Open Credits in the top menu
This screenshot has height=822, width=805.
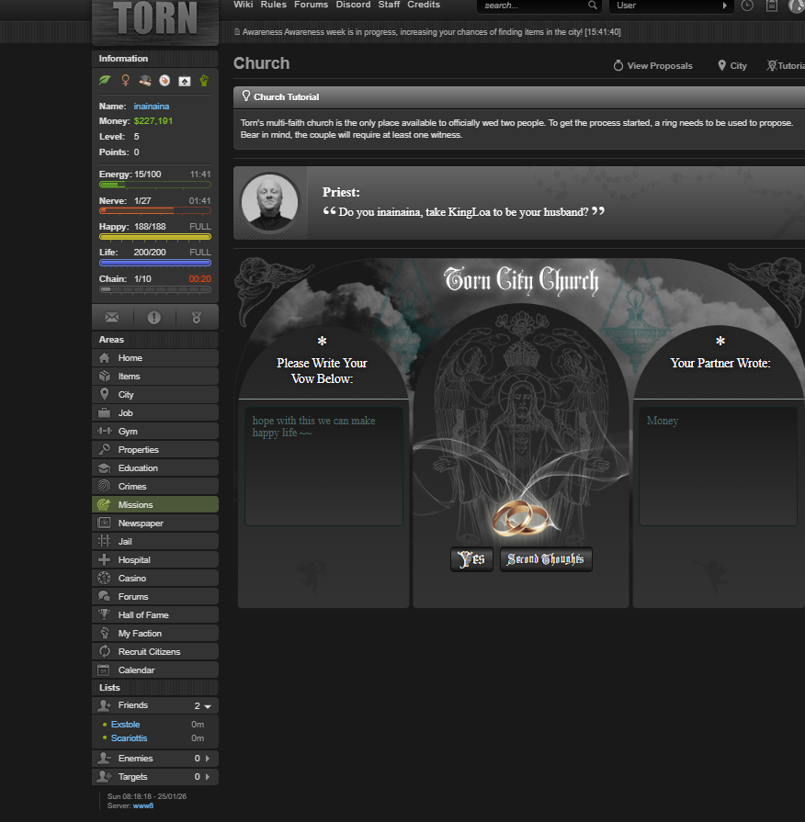[x=424, y=5]
